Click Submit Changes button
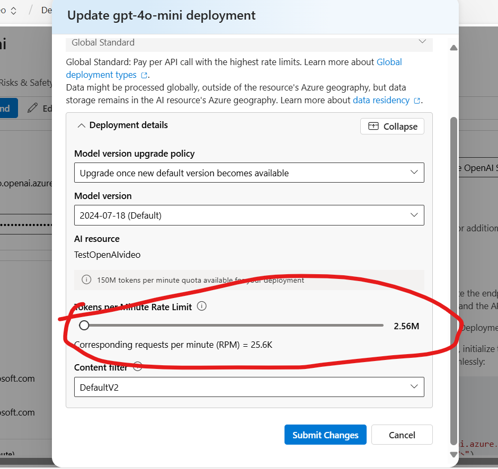Image resolution: width=498 pixels, height=469 pixels. (x=325, y=435)
